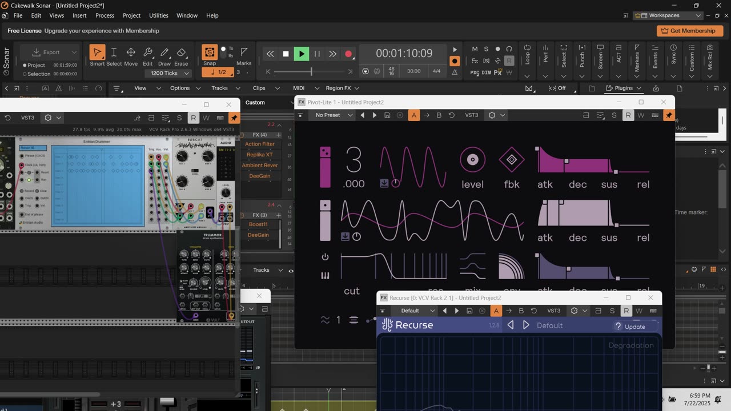Click the green Play button

[x=301, y=54]
